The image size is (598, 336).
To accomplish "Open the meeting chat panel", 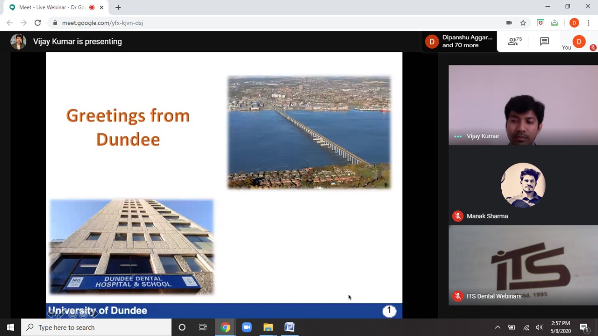I will tap(544, 42).
